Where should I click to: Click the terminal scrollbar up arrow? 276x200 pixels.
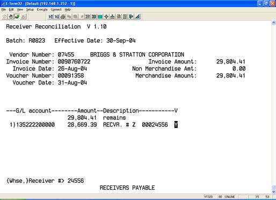(274, 23)
